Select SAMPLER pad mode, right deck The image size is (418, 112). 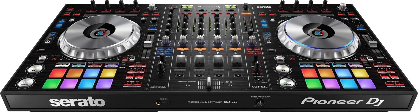[x=355, y=64]
